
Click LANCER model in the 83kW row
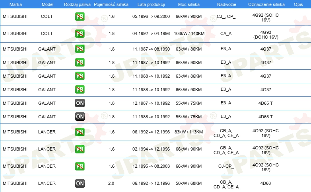pyautogui.click(x=47, y=132)
